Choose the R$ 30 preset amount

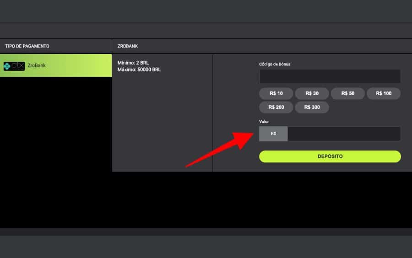(x=312, y=93)
